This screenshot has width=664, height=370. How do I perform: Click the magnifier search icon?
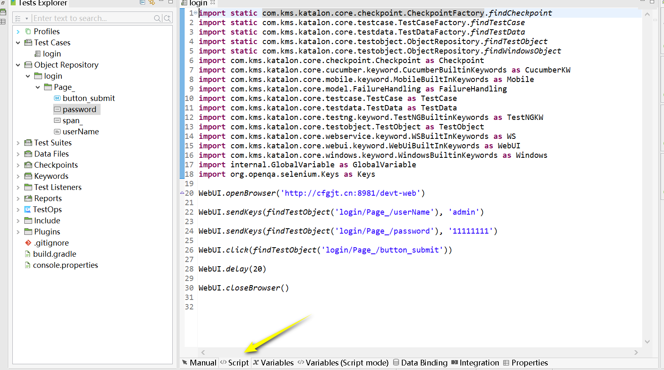point(157,18)
